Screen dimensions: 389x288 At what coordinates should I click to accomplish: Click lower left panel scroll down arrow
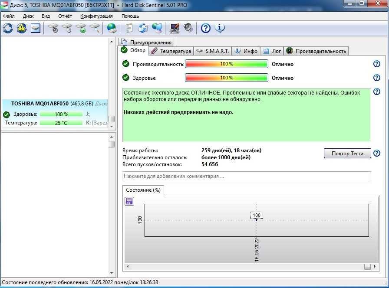tap(112, 273)
